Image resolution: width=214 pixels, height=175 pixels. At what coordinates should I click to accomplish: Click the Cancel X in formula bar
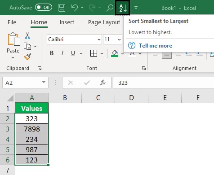coord(71,83)
